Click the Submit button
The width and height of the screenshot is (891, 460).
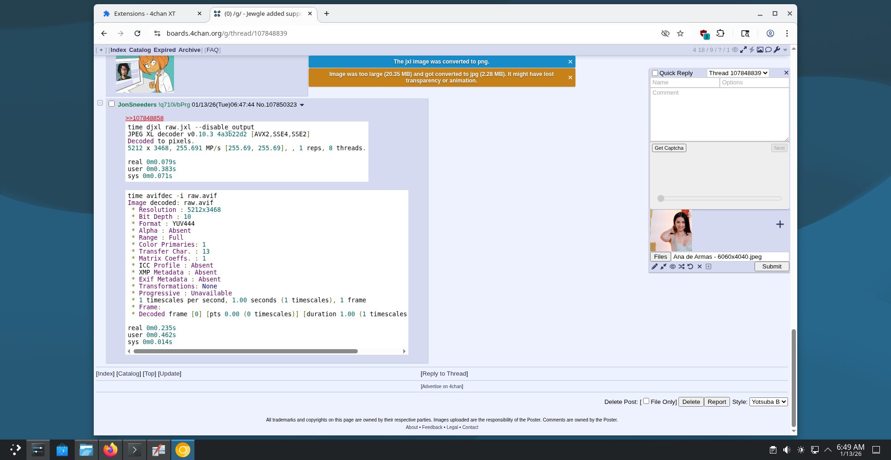tap(772, 267)
